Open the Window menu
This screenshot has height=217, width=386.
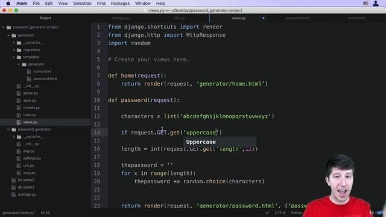[143, 4]
